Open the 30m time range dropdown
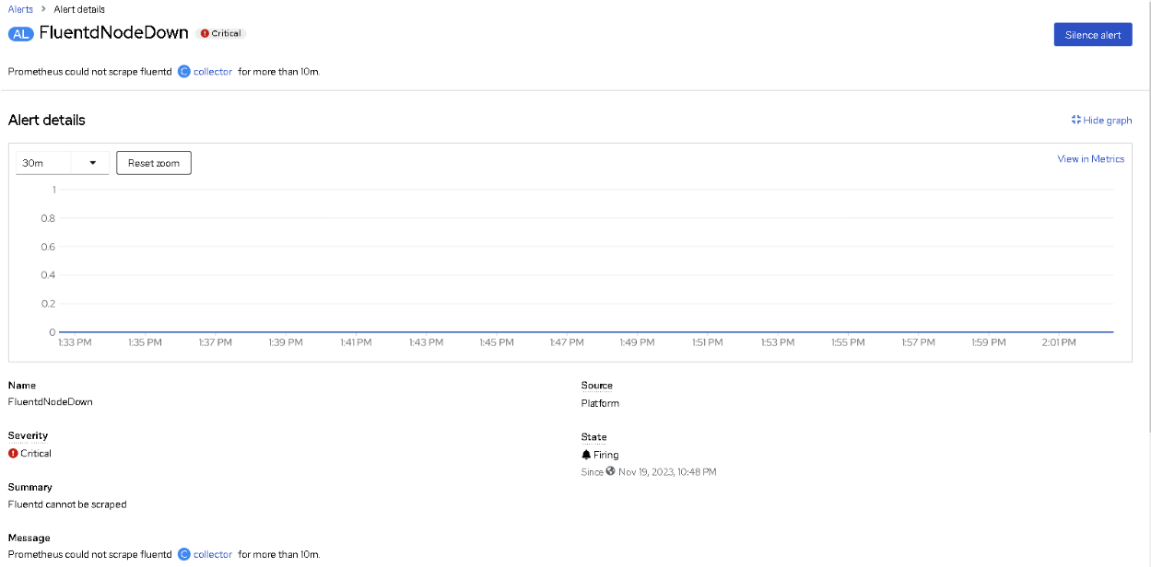Viewport: 1151px width, 567px height. tap(62, 163)
